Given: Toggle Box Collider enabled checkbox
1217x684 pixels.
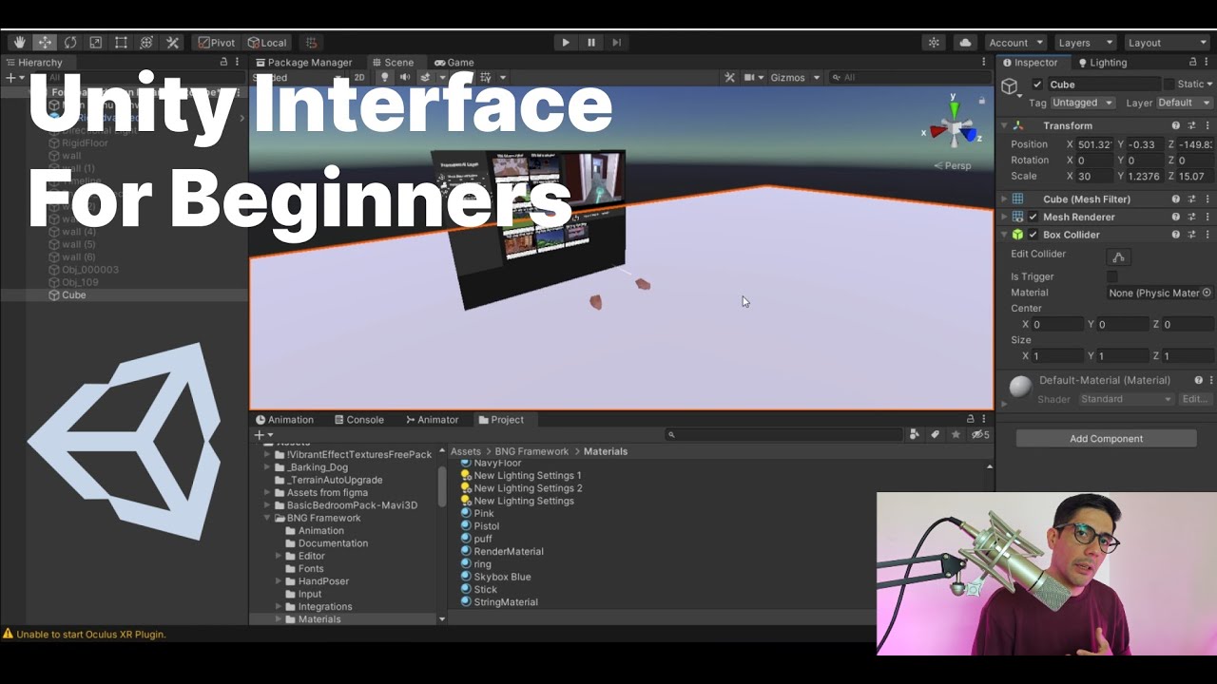Looking at the screenshot, I should pos(1033,235).
